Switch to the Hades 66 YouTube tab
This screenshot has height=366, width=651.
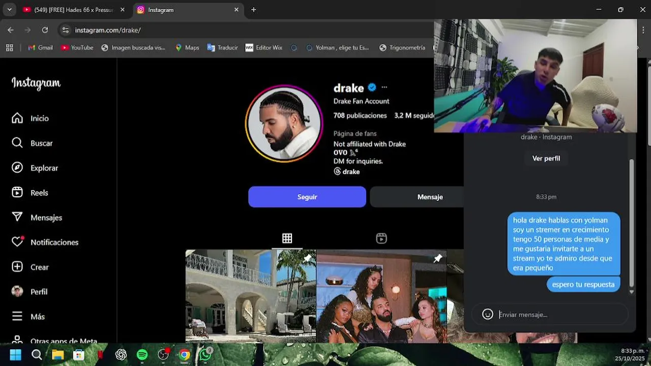click(x=74, y=10)
